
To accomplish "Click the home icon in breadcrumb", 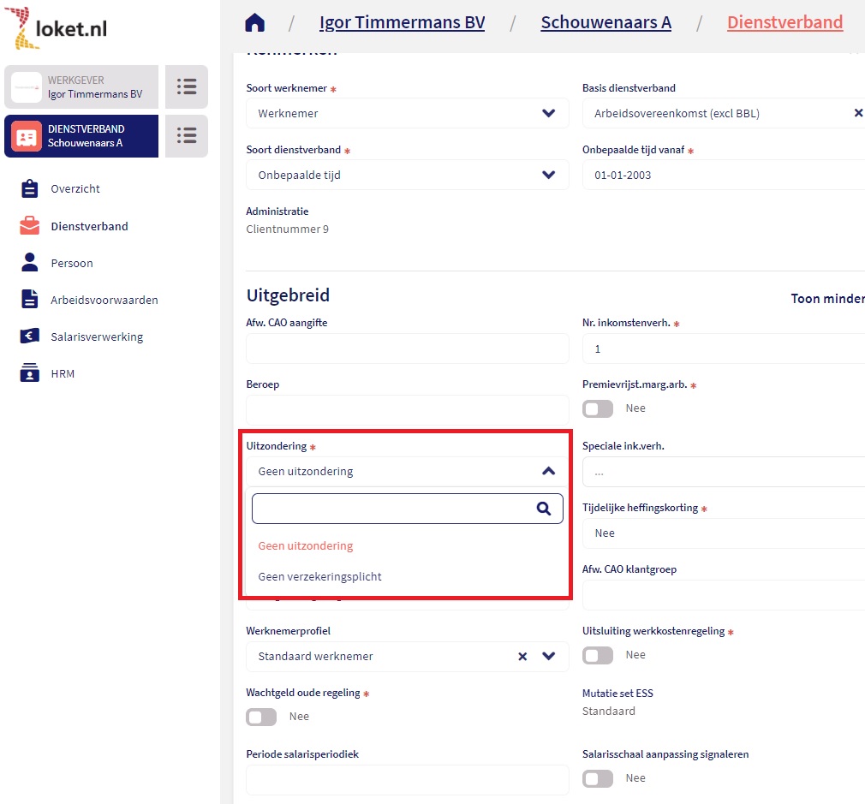I will [254, 23].
